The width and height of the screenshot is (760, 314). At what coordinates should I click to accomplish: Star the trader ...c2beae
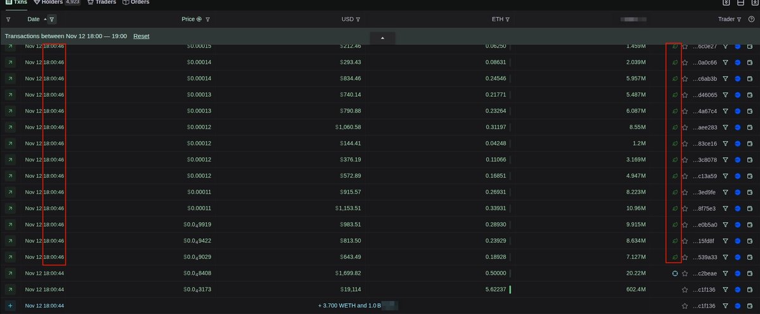click(685, 273)
